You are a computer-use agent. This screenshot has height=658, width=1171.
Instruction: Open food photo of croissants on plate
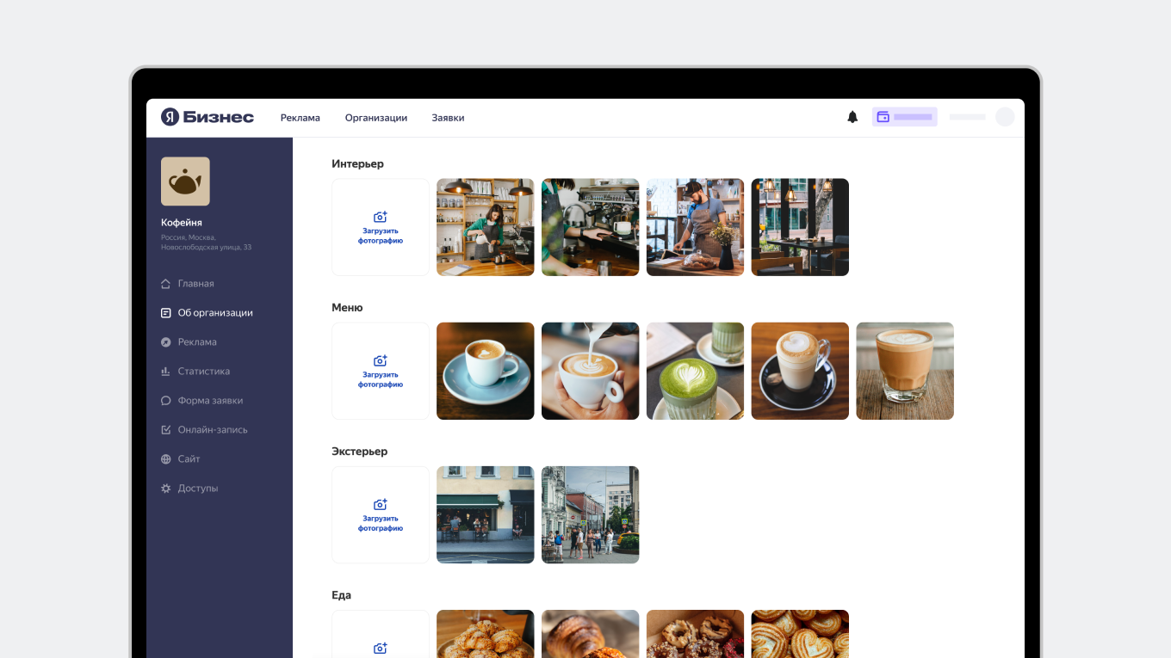(486, 634)
